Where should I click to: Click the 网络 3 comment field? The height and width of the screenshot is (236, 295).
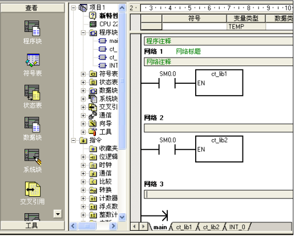[219, 194]
